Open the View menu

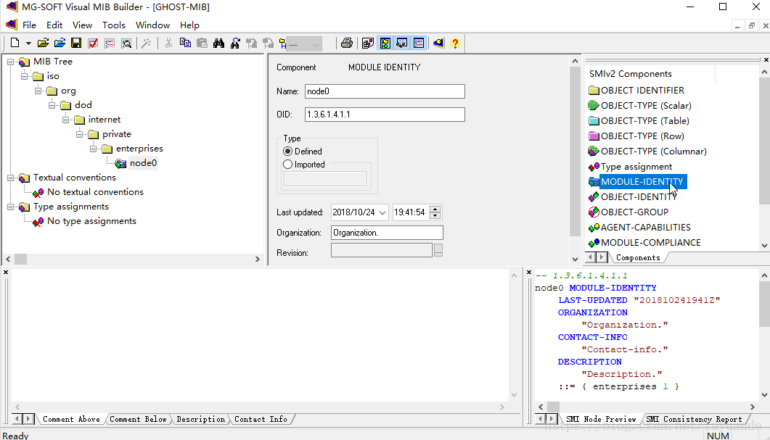[x=82, y=25]
